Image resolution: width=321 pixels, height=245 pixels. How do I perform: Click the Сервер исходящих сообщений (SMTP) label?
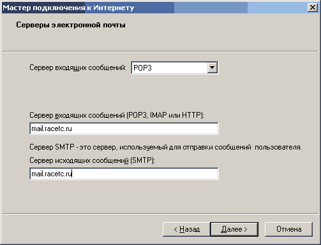92,160
